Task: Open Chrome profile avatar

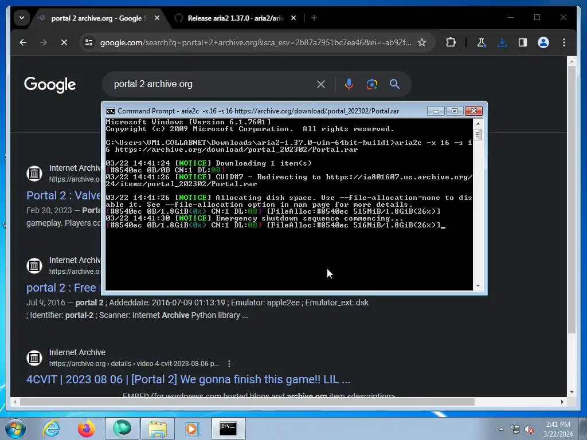Action: point(543,42)
